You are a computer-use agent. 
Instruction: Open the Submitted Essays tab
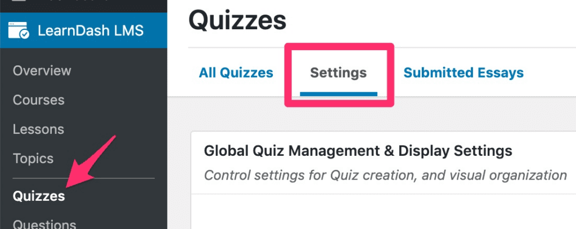coord(463,73)
